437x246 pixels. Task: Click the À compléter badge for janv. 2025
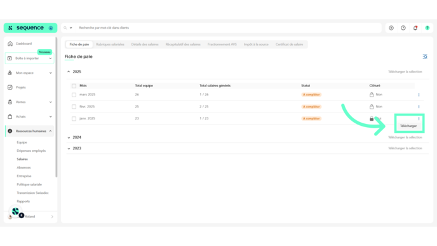[x=311, y=118]
